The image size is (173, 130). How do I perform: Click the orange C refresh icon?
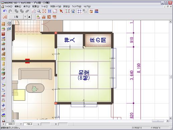[5, 17]
